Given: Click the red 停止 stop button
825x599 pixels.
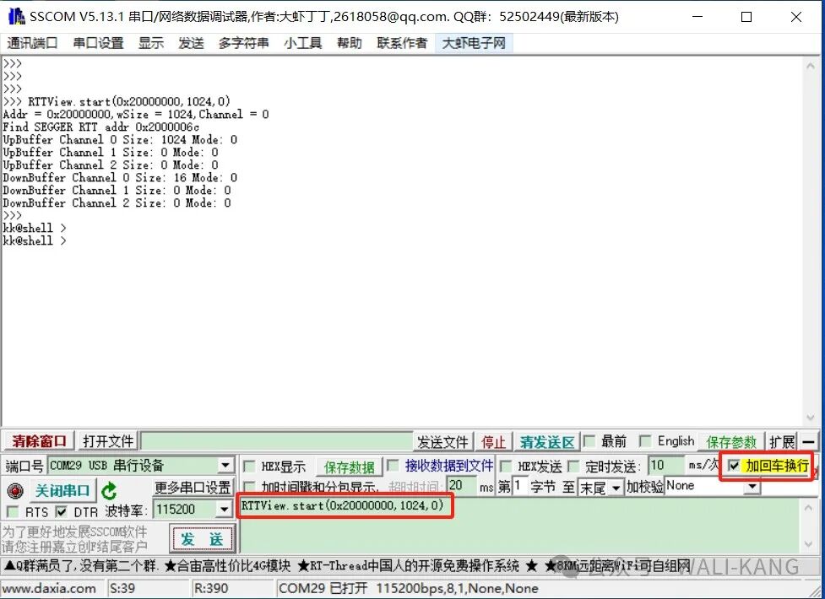Looking at the screenshot, I should [494, 440].
